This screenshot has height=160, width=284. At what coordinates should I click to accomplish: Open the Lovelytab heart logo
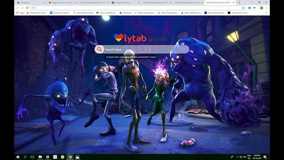point(119,38)
